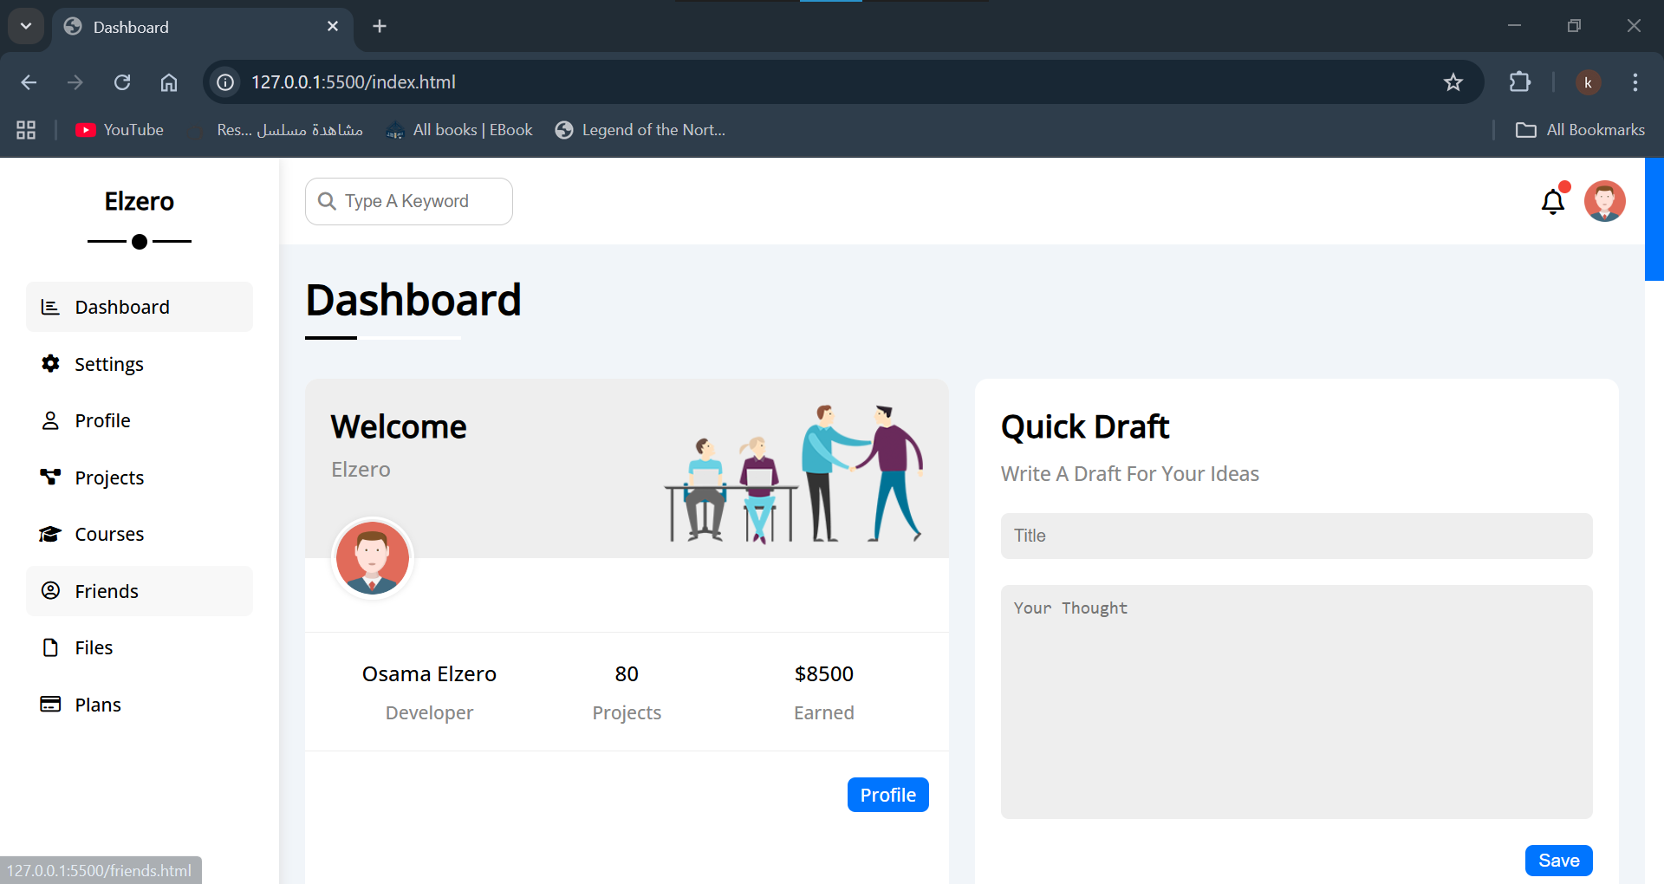Click the Title input field

tap(1296, 536)
